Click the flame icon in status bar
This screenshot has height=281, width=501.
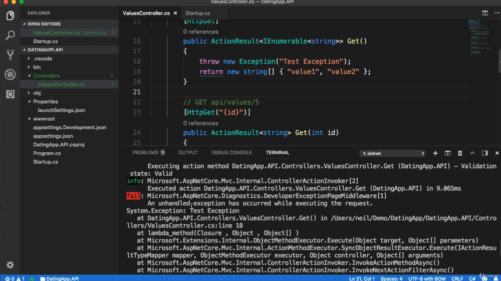32,278
